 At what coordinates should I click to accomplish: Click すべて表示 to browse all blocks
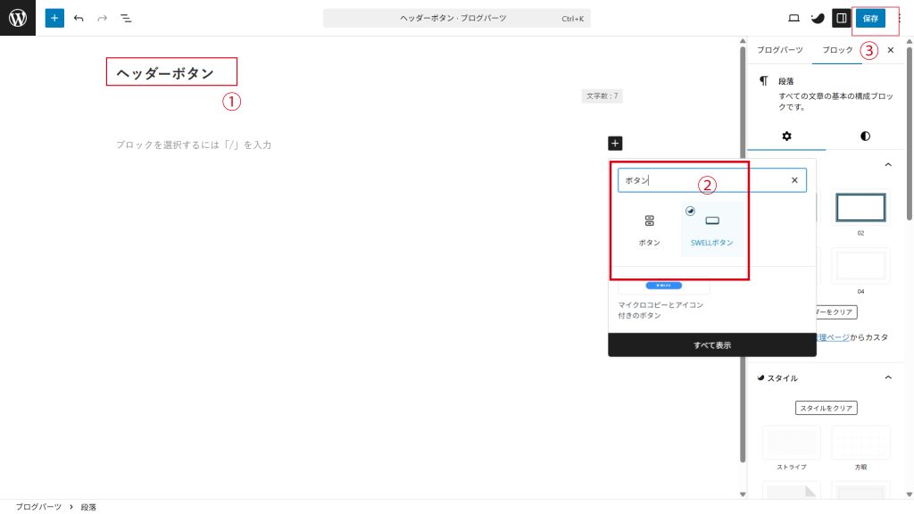(711, 344)
